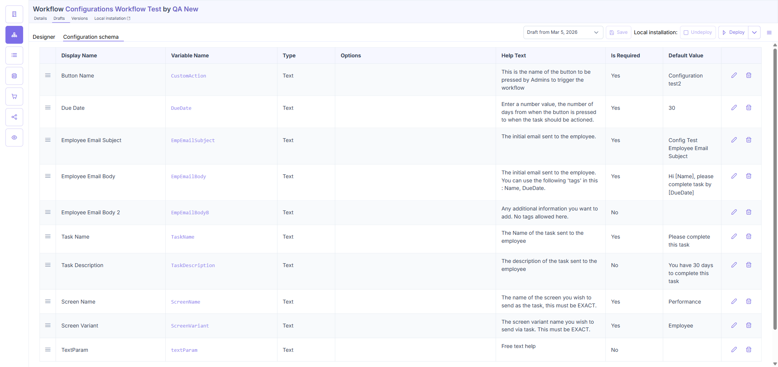Delete the EmpEmailBody variable row
Image resolution: width=778 pixels, height=367 pixels.
[x=749, y=176]
